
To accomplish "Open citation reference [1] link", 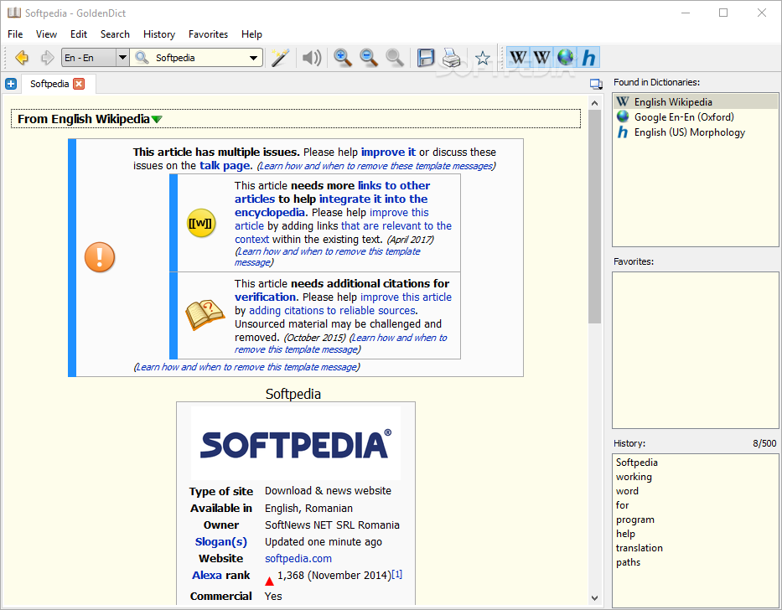I will pos(397,574).
